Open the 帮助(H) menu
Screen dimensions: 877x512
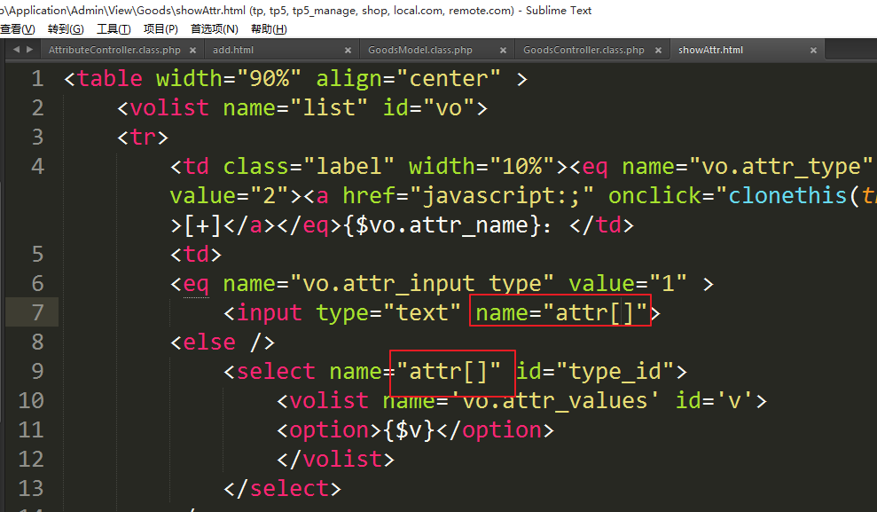click(269, 29)
